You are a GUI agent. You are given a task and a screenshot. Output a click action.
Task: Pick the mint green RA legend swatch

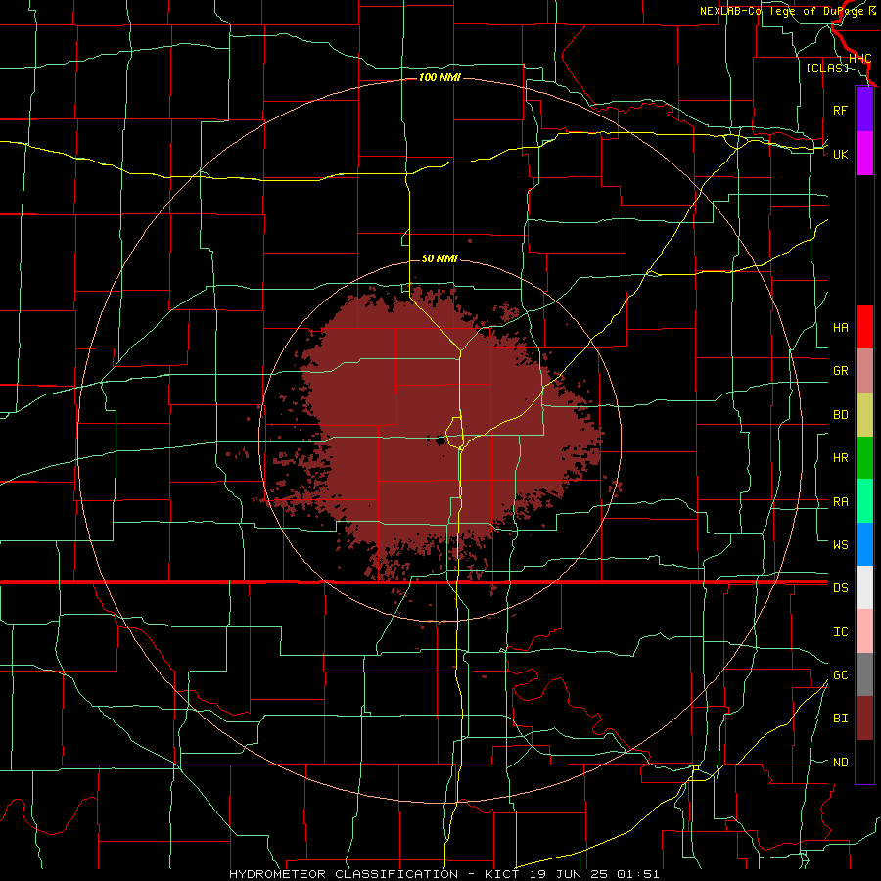pyautogui.click(x=864, y=501)
